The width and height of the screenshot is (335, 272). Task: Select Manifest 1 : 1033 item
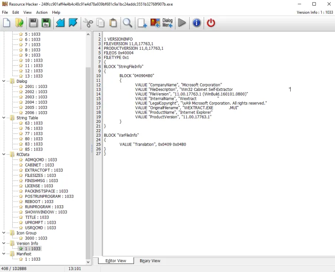pos(33,259)
